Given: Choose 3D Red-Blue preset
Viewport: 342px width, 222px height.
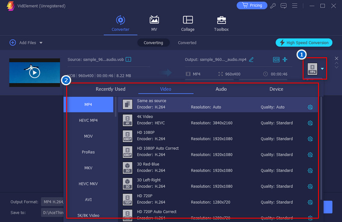Looking at the screenshot, I should pos(218,168).
